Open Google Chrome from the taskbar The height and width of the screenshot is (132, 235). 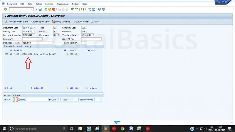[122, 128]
